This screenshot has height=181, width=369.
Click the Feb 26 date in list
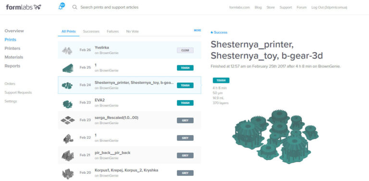85,50
